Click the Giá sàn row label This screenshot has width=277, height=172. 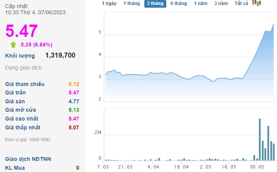pyautogui.click(x=16, y=101)
